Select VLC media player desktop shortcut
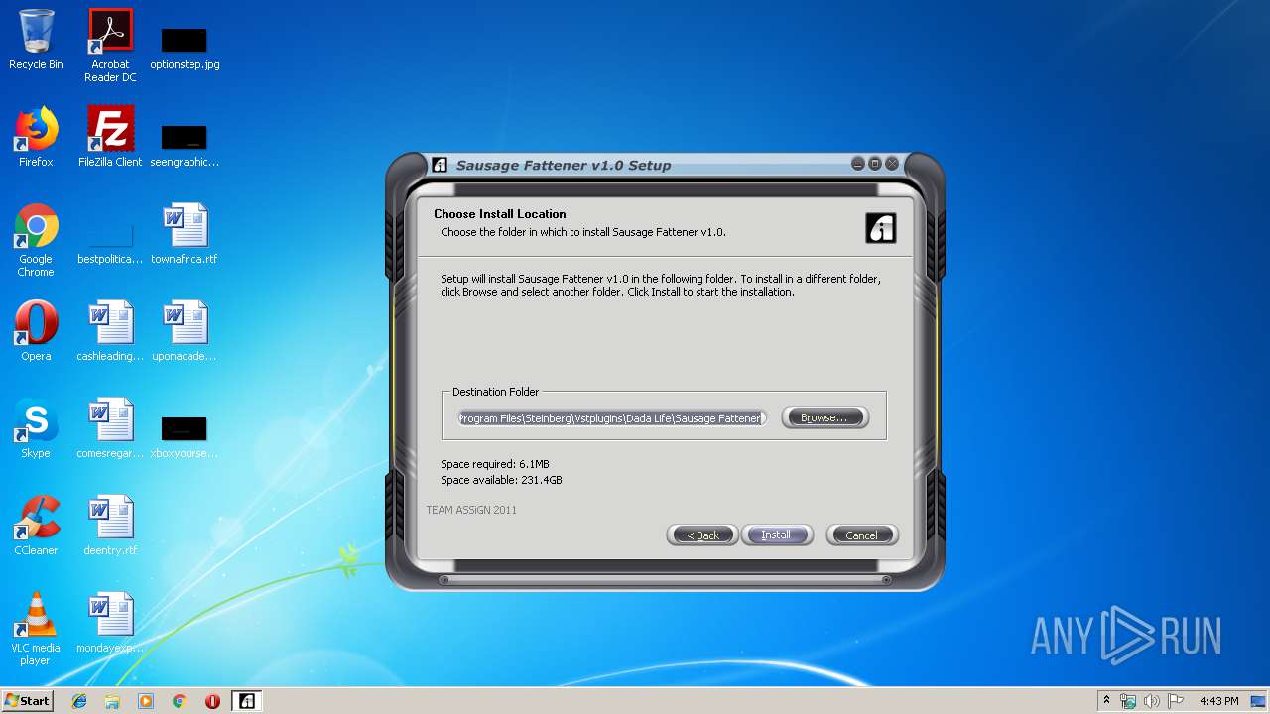This screenshot has width=1270, height=714. [36, 629]
